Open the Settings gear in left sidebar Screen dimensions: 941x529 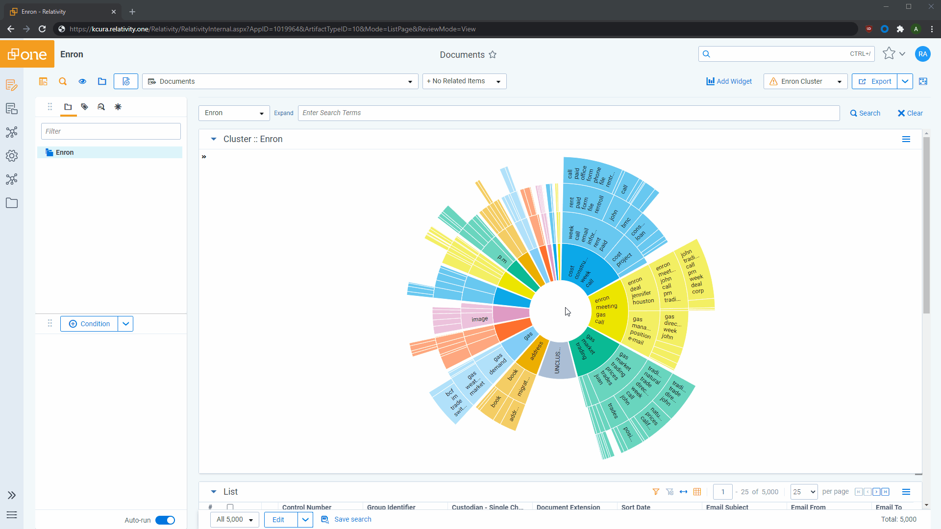tap(11, 156)
